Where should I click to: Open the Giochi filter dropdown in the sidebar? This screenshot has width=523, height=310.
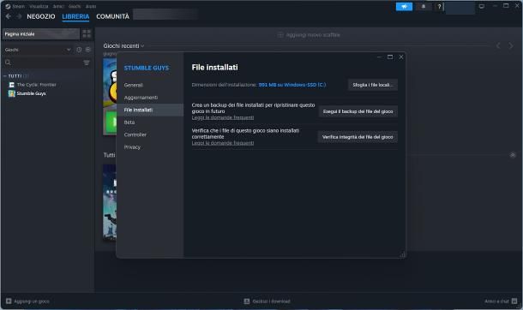click(x=38, y=50)
